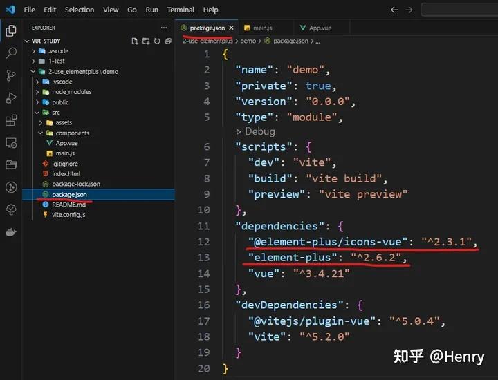This screenshot has width=498, height=380.
Task: Open the Run menu
Action: pos(151,10)
